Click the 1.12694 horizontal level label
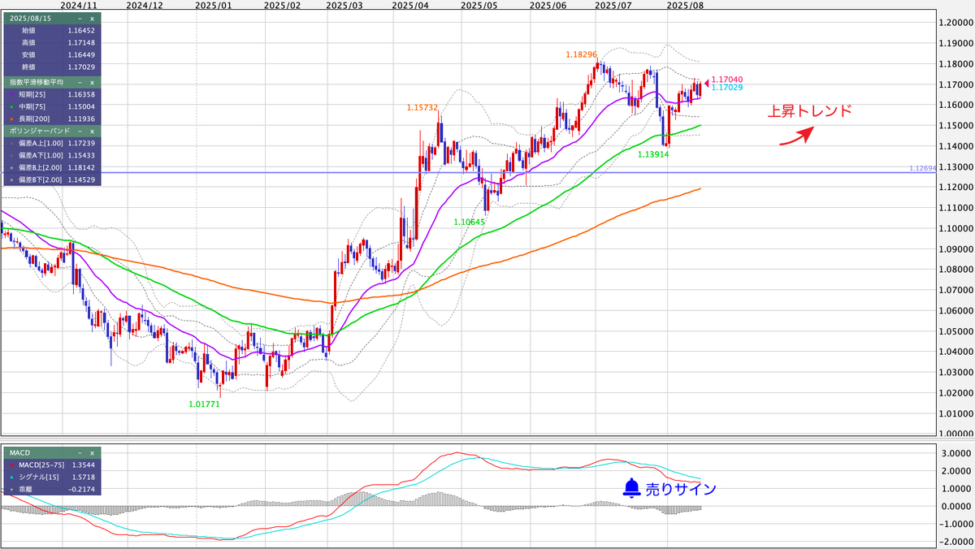This screenshot has height=549, width=975. (923, 169)
